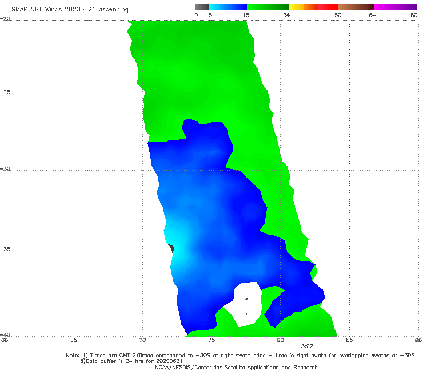Click the "50" label under the color bar
The image size is (423, 371).
[x=338, y=15]
